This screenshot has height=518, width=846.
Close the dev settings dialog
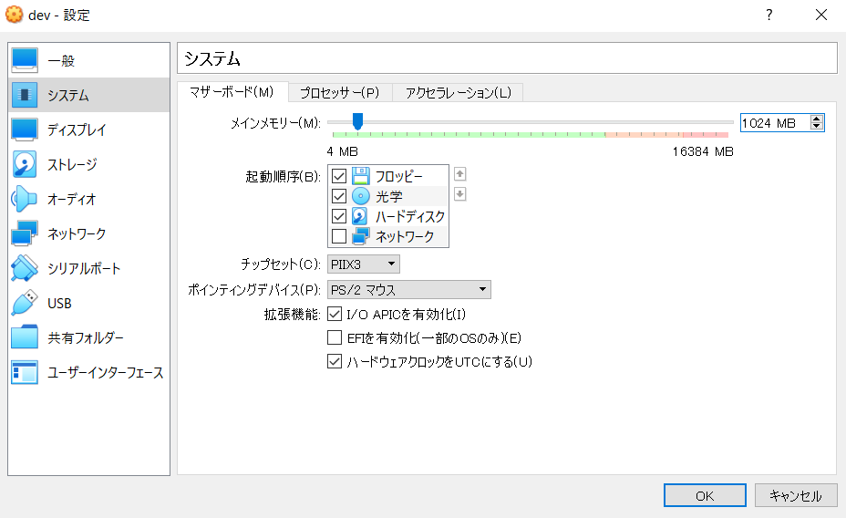[x=821, y=15]
